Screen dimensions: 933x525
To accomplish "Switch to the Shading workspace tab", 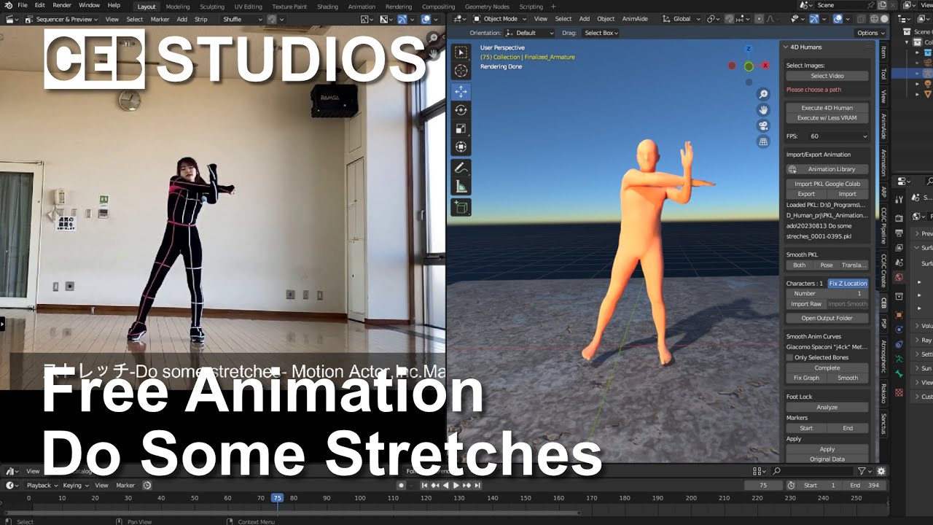I will (x=327, y=7).
